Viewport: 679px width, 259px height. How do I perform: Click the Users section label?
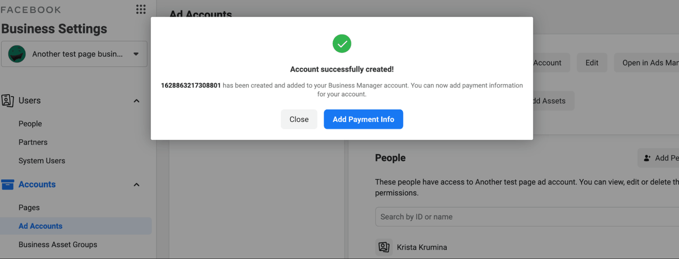click(x=29, y=101)
